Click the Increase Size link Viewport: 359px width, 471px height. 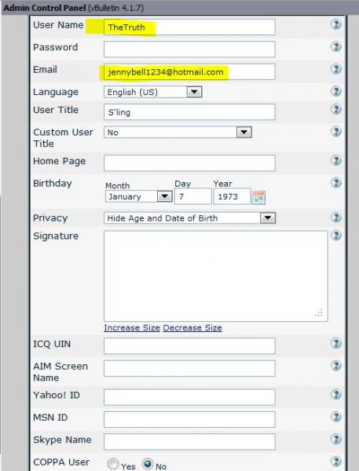click(x=132, y=327)
